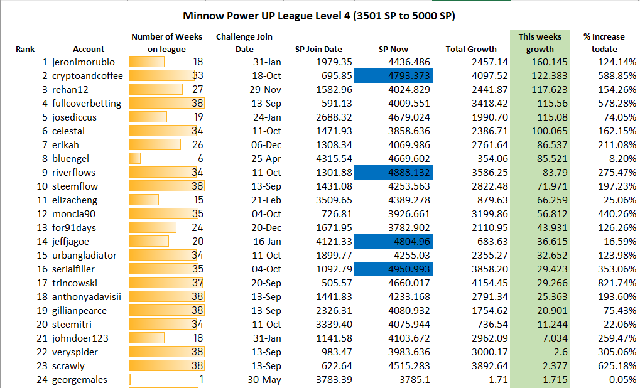
Task: Click the percent increase cell 0.05%
Action: (622, 380)
